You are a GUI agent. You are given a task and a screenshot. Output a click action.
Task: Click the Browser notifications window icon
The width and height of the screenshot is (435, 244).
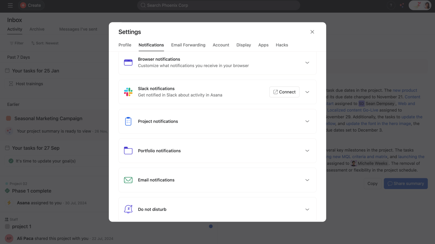click(x=128, y=63)
